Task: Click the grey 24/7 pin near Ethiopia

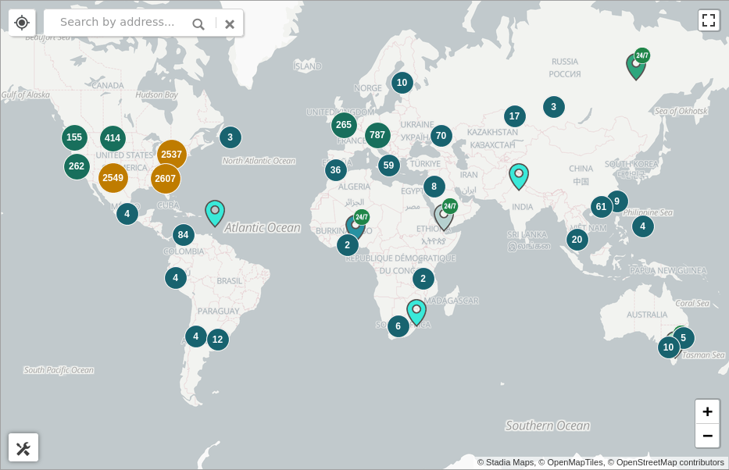Action: tap(443, 217)
